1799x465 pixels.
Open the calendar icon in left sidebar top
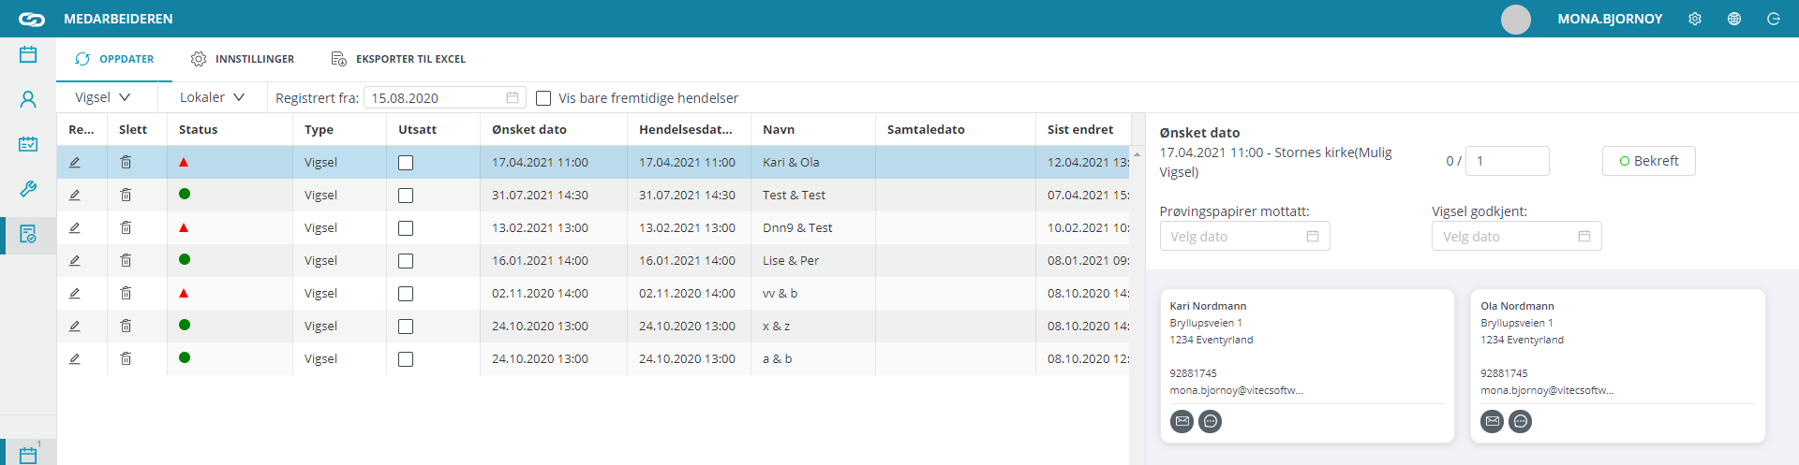(x=28, y=54)
